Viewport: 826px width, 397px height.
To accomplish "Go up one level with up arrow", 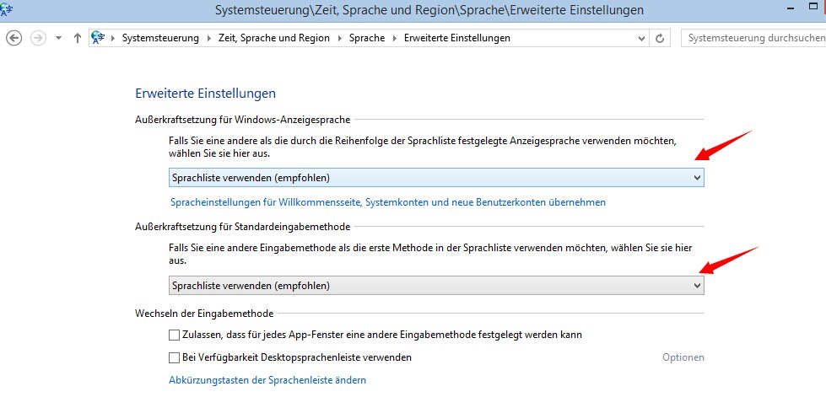I will tap(78, 38).
